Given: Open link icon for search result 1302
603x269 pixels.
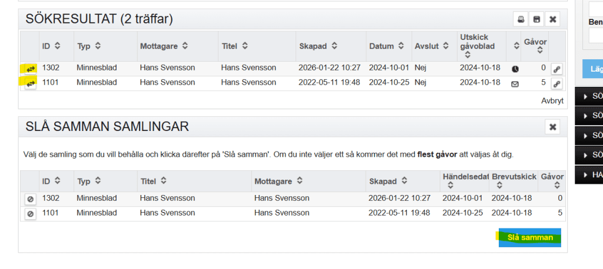Looking at the screenshot, I should 557,69.
